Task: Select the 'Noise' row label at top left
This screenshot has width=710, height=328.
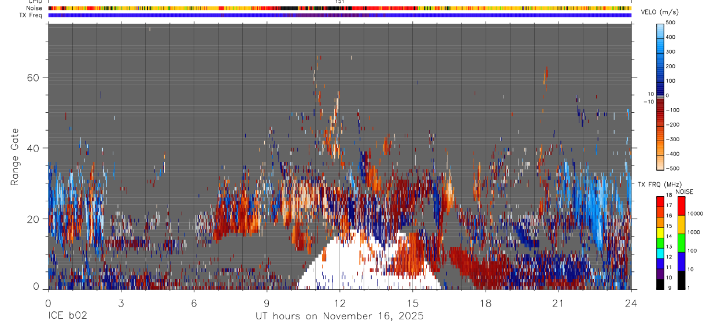Action: pos(34,8)
